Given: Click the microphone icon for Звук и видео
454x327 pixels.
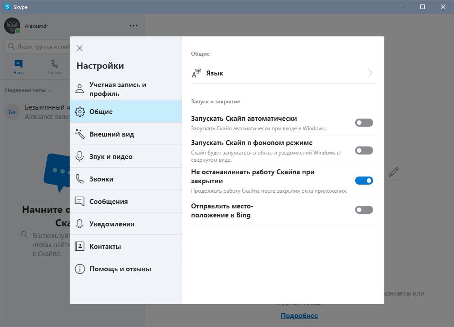Looking at the screenshot, I should tap(80, 157).
